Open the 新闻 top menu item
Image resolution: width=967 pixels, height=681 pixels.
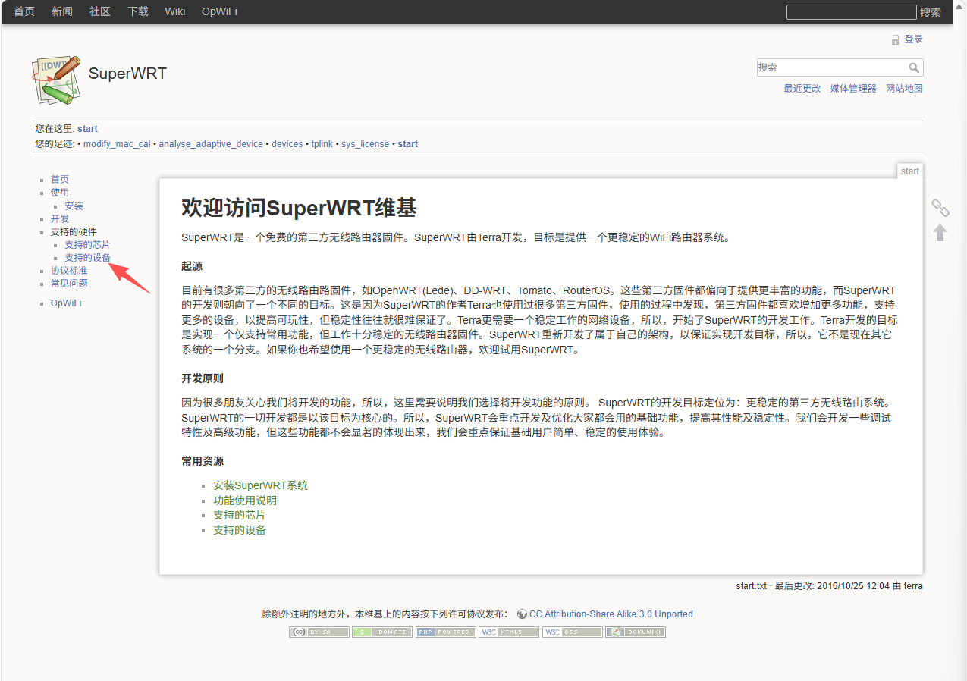[x=62, y=11]
